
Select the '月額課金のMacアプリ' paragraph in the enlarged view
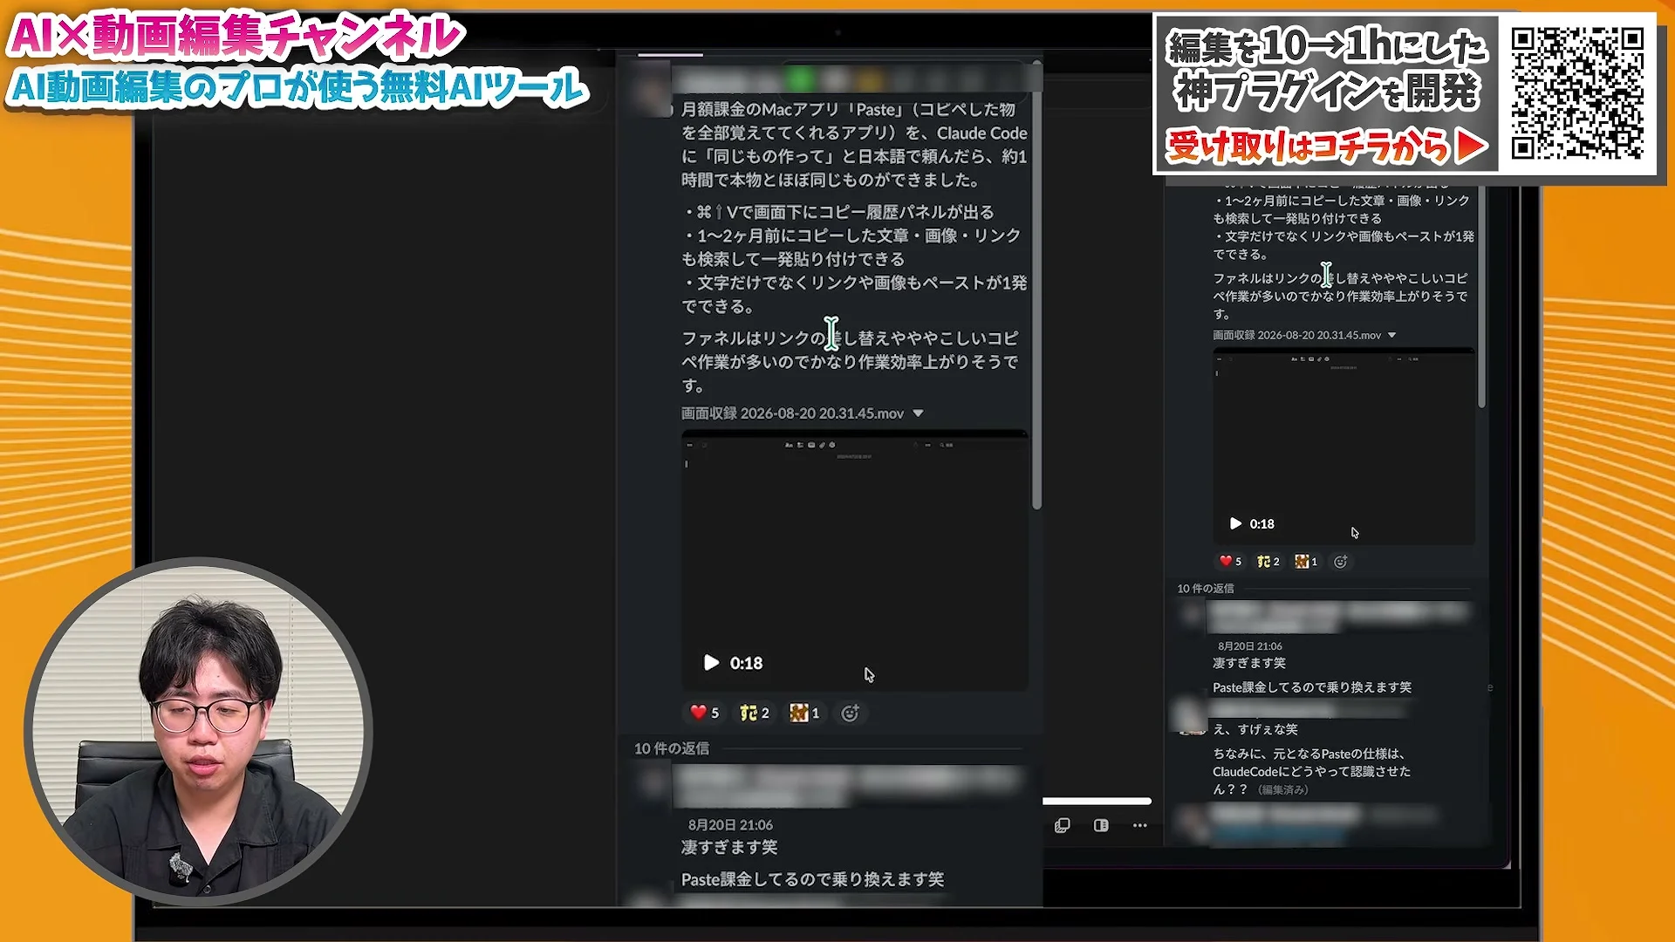854,145
